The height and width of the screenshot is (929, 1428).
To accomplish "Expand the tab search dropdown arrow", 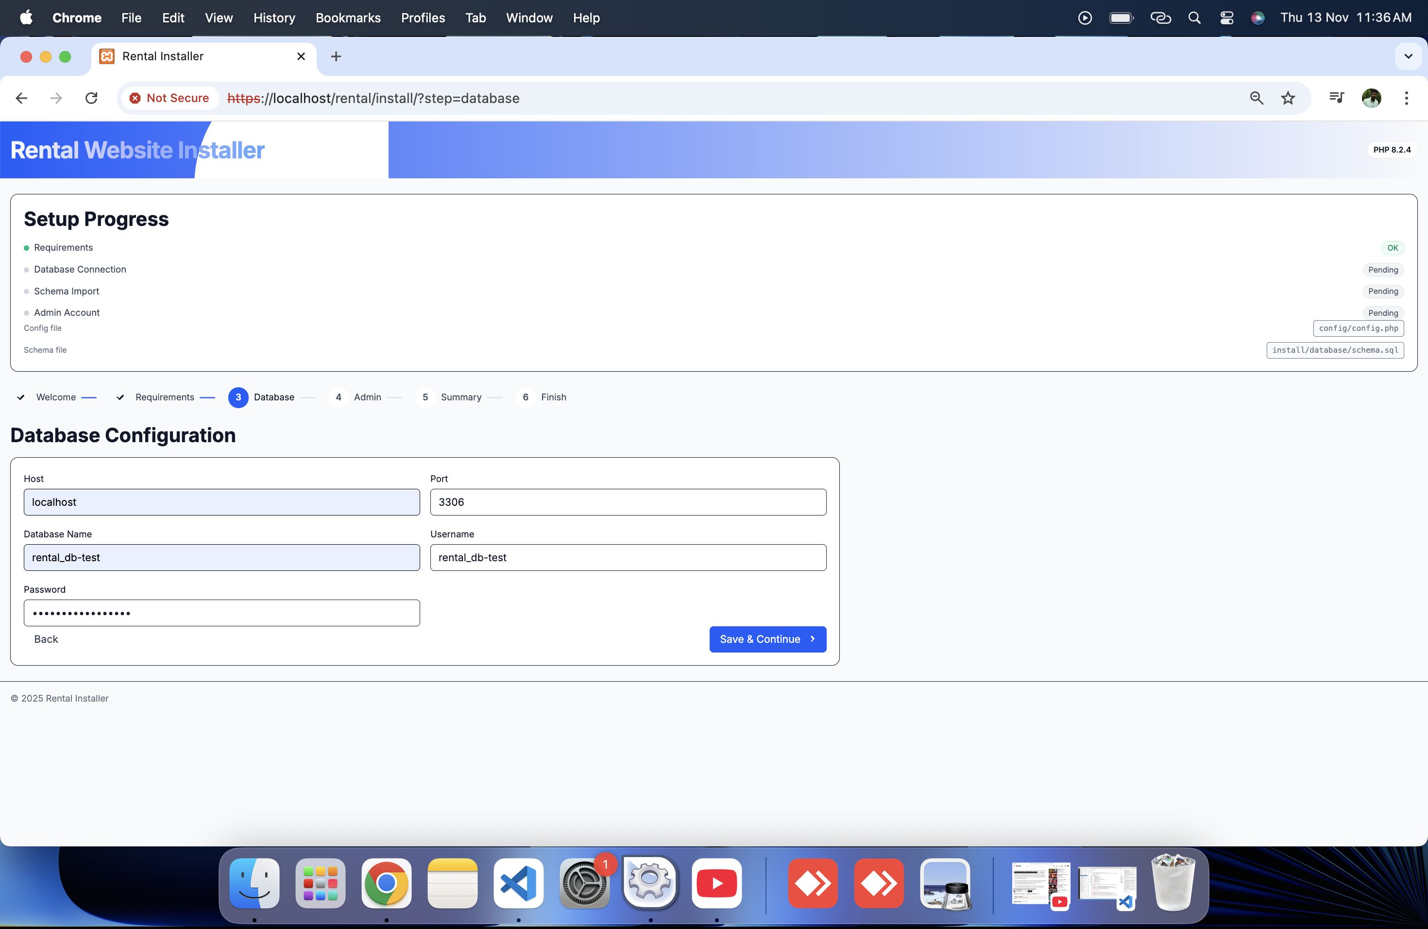I will click(1408, 56).
